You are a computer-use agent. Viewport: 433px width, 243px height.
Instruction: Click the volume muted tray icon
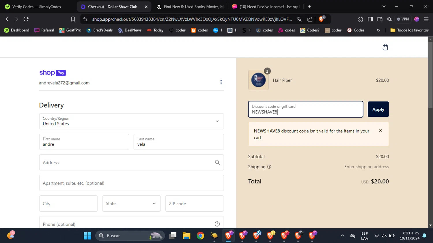click(384, 236)
